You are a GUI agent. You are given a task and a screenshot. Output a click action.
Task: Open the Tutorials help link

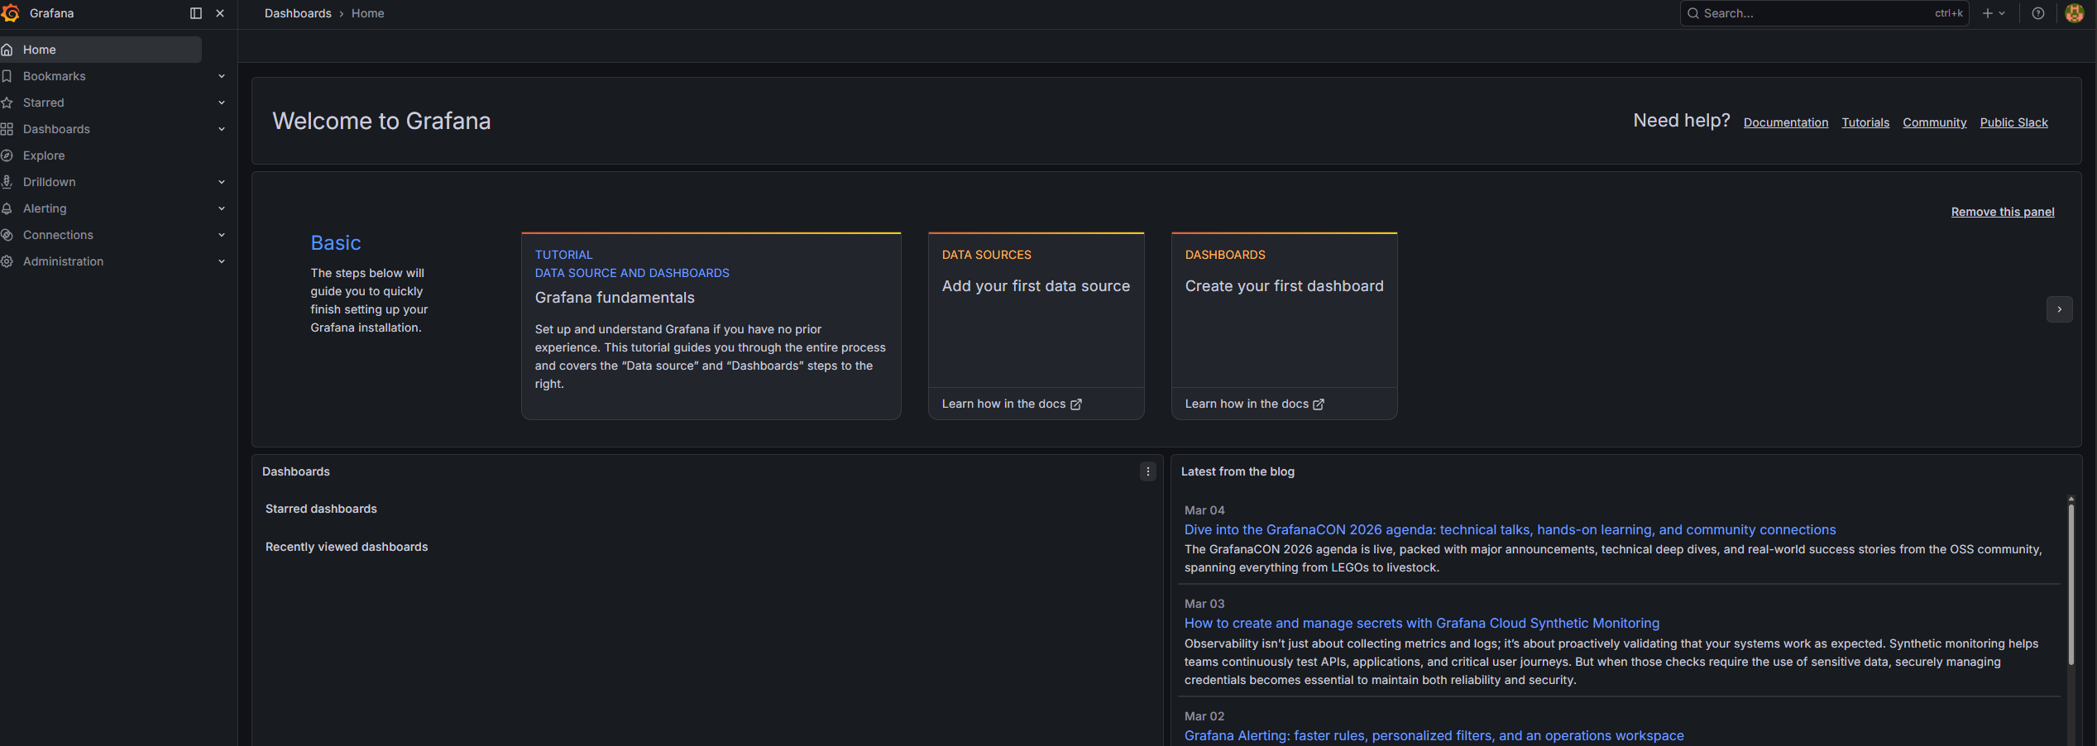tap(1865, 122)
